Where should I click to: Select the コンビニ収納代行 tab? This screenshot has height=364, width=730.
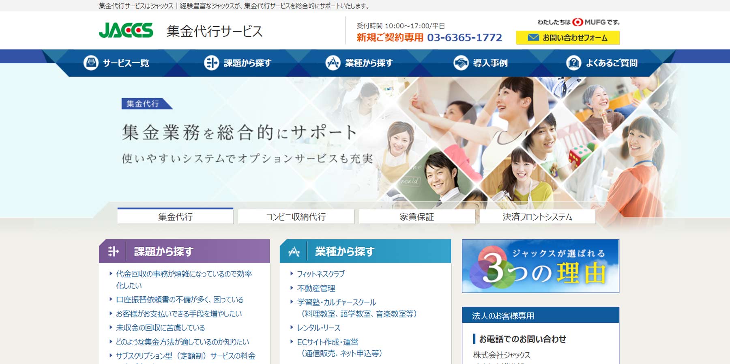point(296,216)
